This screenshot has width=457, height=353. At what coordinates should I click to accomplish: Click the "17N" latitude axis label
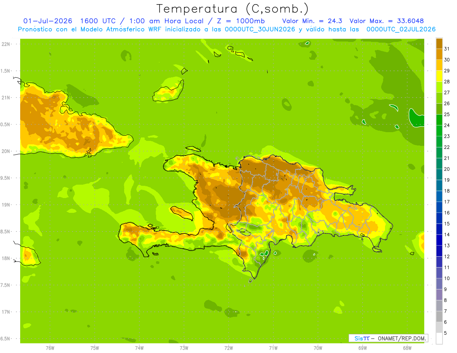click(5, 312)
